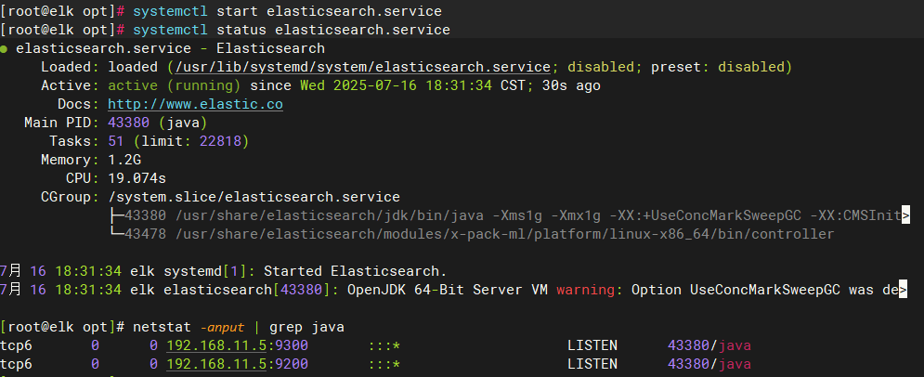Click the Tasks value 51
This screenshot has width=924, height=377.
click(x=116, y=141)
